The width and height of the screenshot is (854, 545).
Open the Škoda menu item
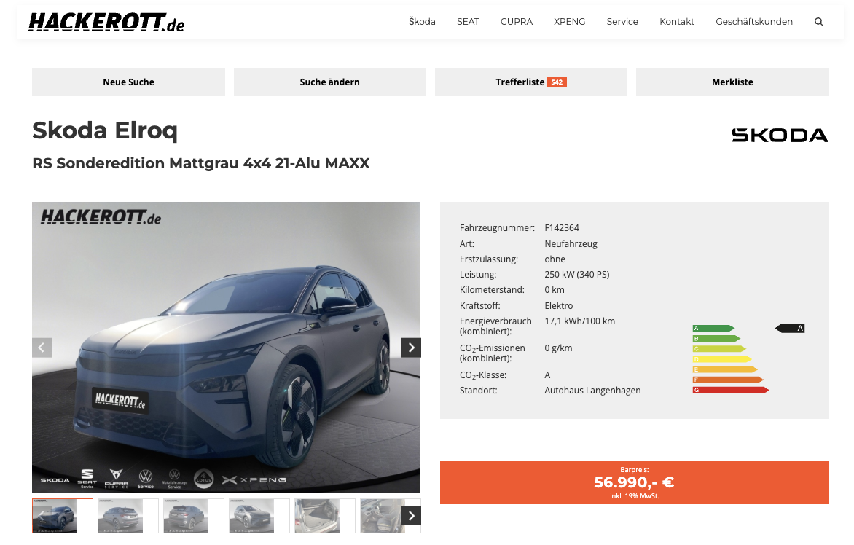[x=422, y=22]
